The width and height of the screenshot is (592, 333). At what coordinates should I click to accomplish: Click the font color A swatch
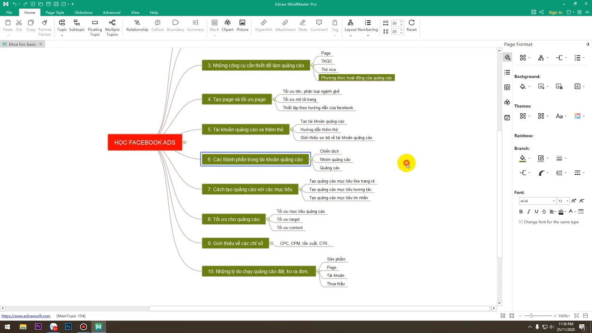(x=571, y=211)
